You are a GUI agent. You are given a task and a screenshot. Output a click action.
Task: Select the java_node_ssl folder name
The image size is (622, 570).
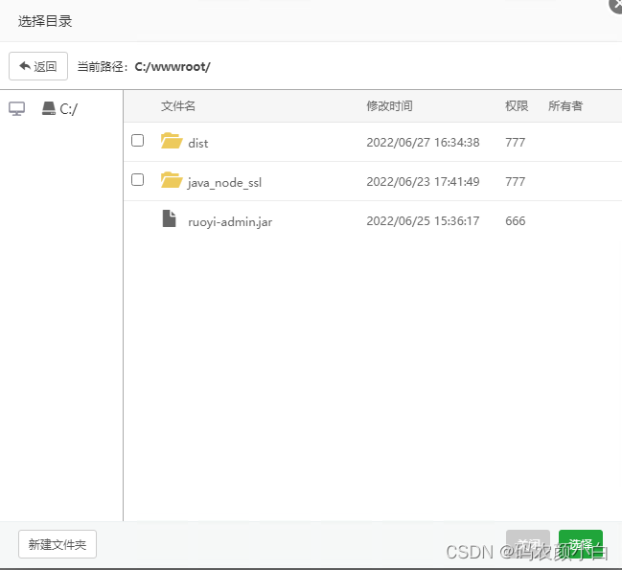click(224, 183)
